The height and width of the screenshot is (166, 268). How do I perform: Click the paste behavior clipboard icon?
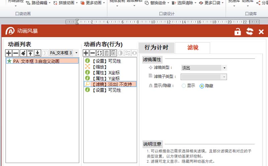tap(114, 53)
